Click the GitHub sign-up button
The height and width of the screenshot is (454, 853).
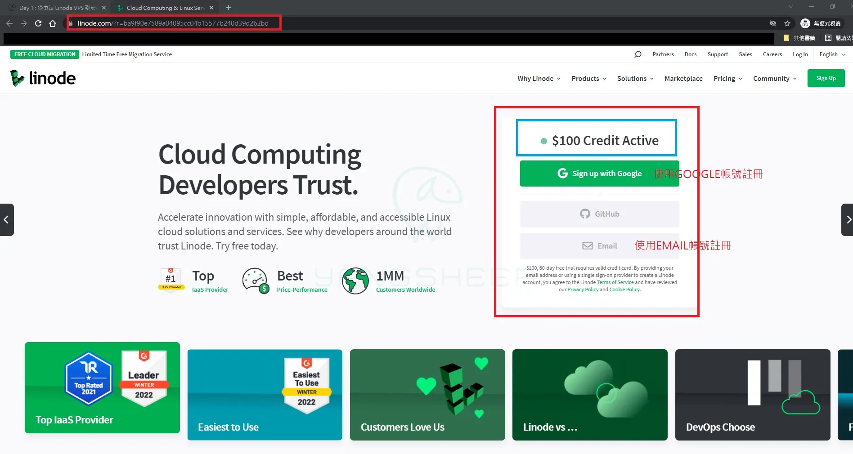599,214
